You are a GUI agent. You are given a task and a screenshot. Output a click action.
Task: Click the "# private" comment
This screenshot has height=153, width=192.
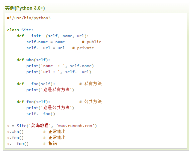tap(83, 48)
